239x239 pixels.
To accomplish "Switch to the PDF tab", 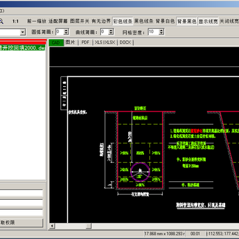I will (x=85, y=42).
